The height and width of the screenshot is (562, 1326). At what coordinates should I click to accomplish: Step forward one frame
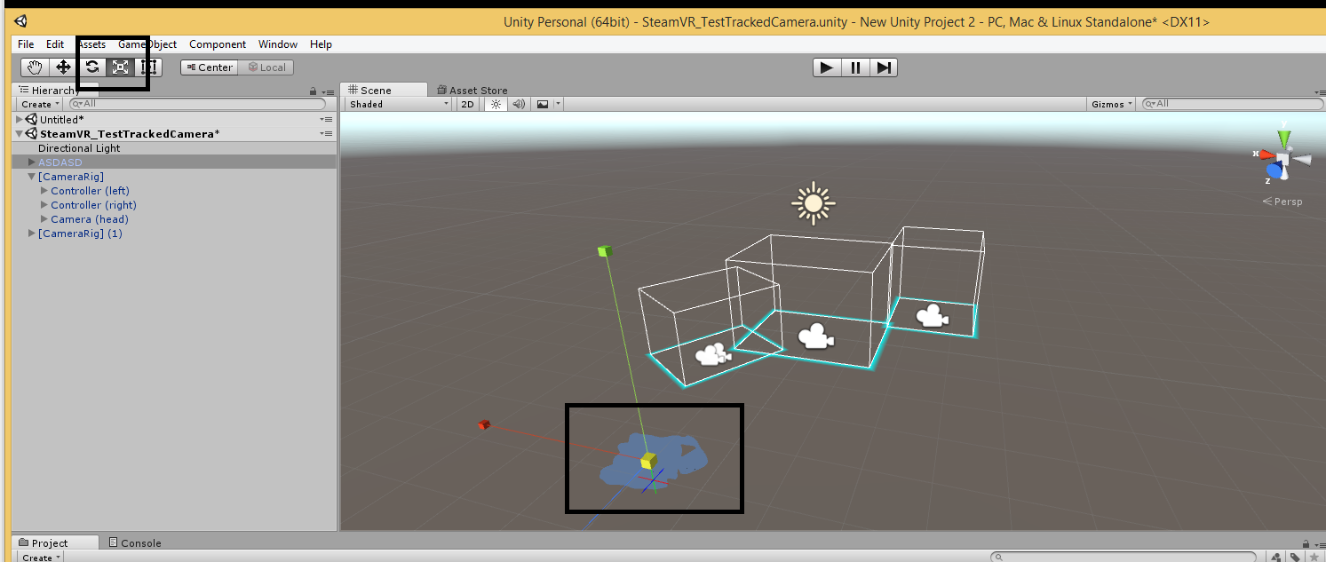884,67
